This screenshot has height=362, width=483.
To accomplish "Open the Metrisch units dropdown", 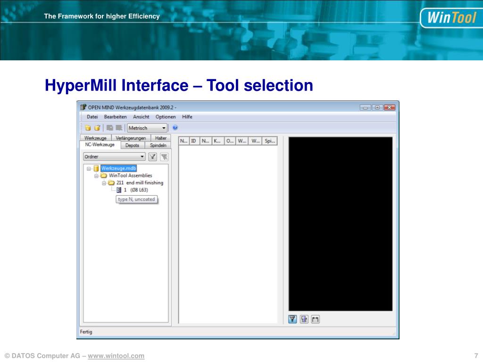I will (147, 128).
